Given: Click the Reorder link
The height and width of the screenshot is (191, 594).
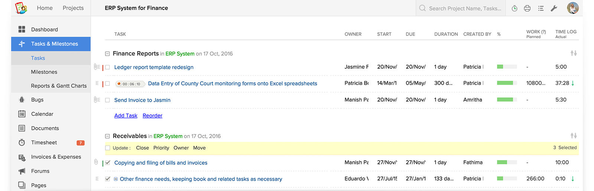Looking at the screenshot, I should [153, 115].
